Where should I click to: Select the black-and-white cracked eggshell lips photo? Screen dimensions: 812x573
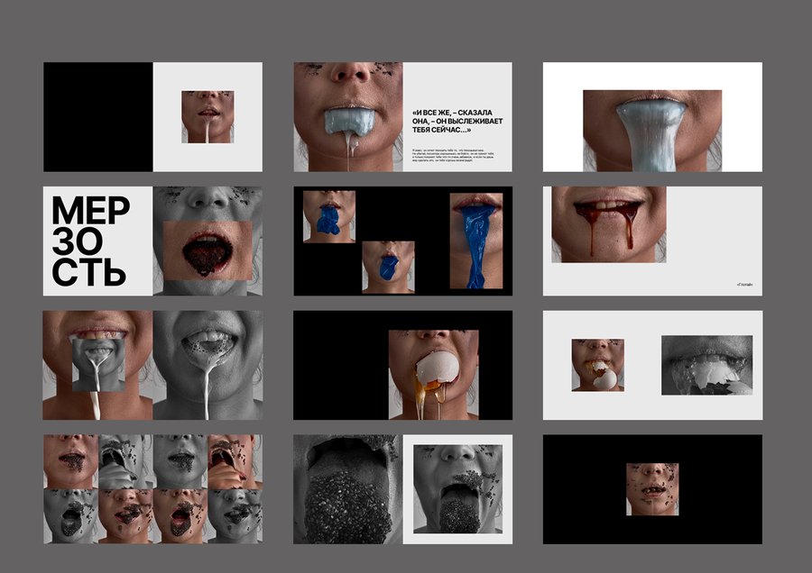[x=706, y=365]
